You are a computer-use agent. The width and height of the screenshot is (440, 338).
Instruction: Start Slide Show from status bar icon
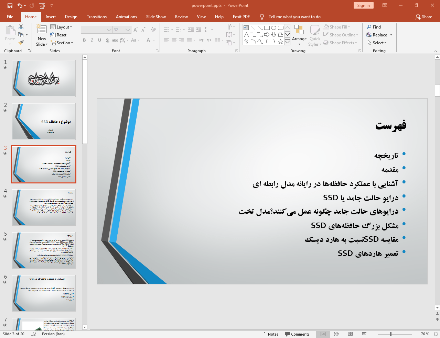(x=364, y=334)
